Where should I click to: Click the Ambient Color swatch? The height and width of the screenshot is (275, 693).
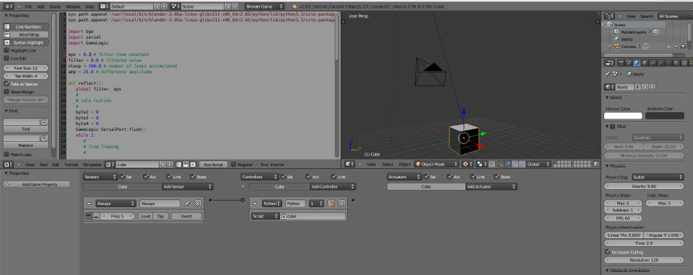pos(665,116)
